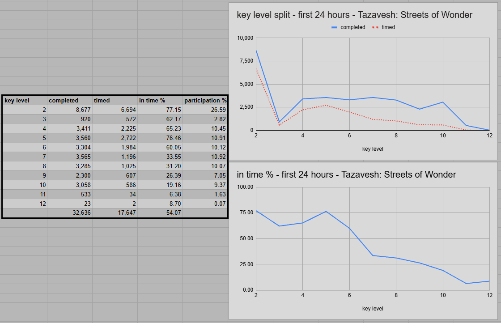Click participation value 9.37
Image resolution: width=501 pixels, height=323 pixels.
(x=205, y=185)
